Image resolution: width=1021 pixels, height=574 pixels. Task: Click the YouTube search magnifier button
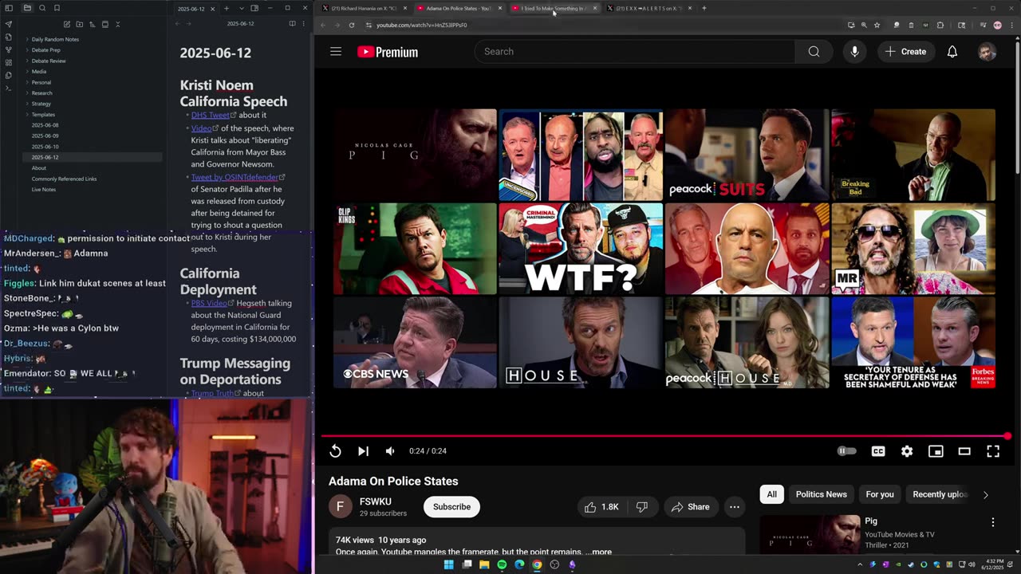pyautogui.click(x=814, y=52)
